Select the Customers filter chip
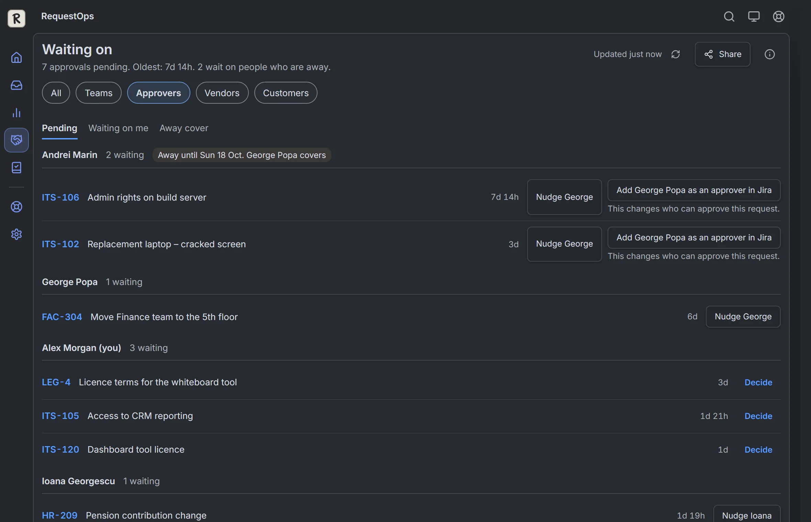811x522 pixels. tap(286, 93)
